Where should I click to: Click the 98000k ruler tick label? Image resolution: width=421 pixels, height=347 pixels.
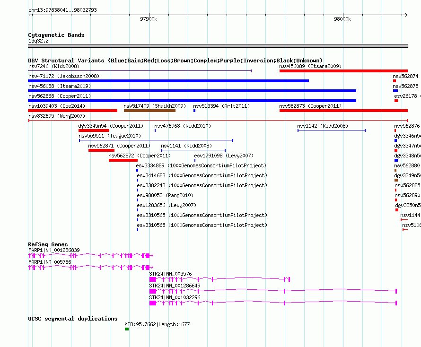click(342, 19)
